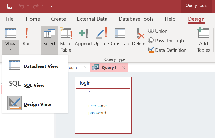
Task: Go to Database Tools tab
Action: click(x=136, y=19)
